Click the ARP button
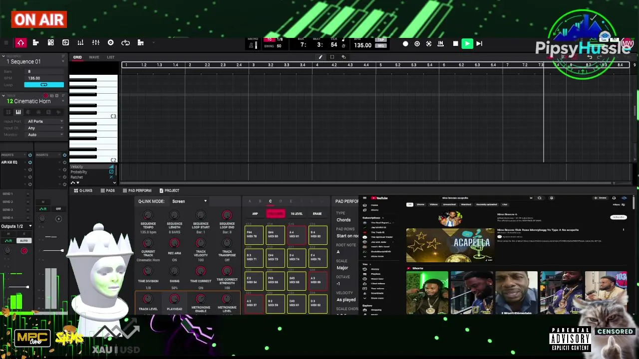Image resolution: width=639 pixels, height=359 pixels. (255, 214)
